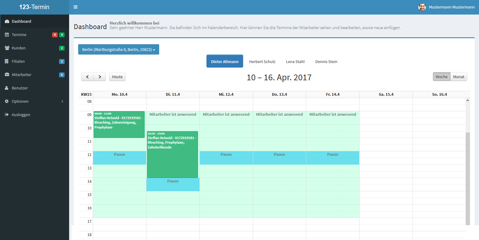
Task: Click the hamburger menu icon in header
Action: 75,7
